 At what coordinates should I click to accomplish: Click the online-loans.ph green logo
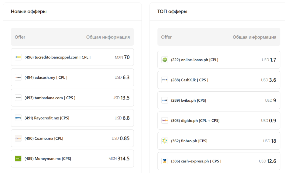point(165,60)
